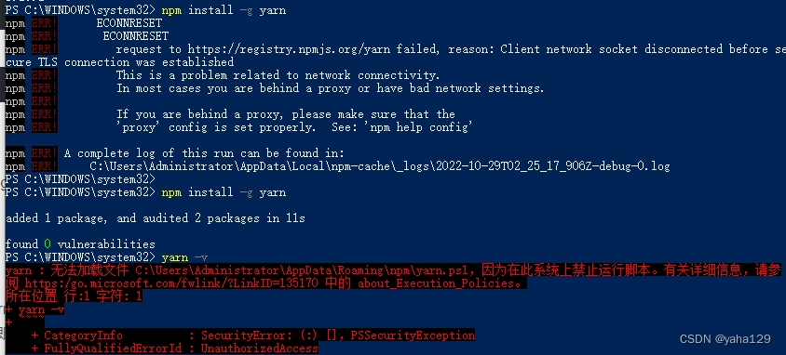786x355 pixels.
Task: Click the empty PS C:\WINDOWS\system32> prompt line
Action: [x=80, y=179]
